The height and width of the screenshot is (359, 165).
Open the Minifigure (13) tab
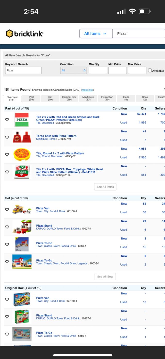(88, 98)
